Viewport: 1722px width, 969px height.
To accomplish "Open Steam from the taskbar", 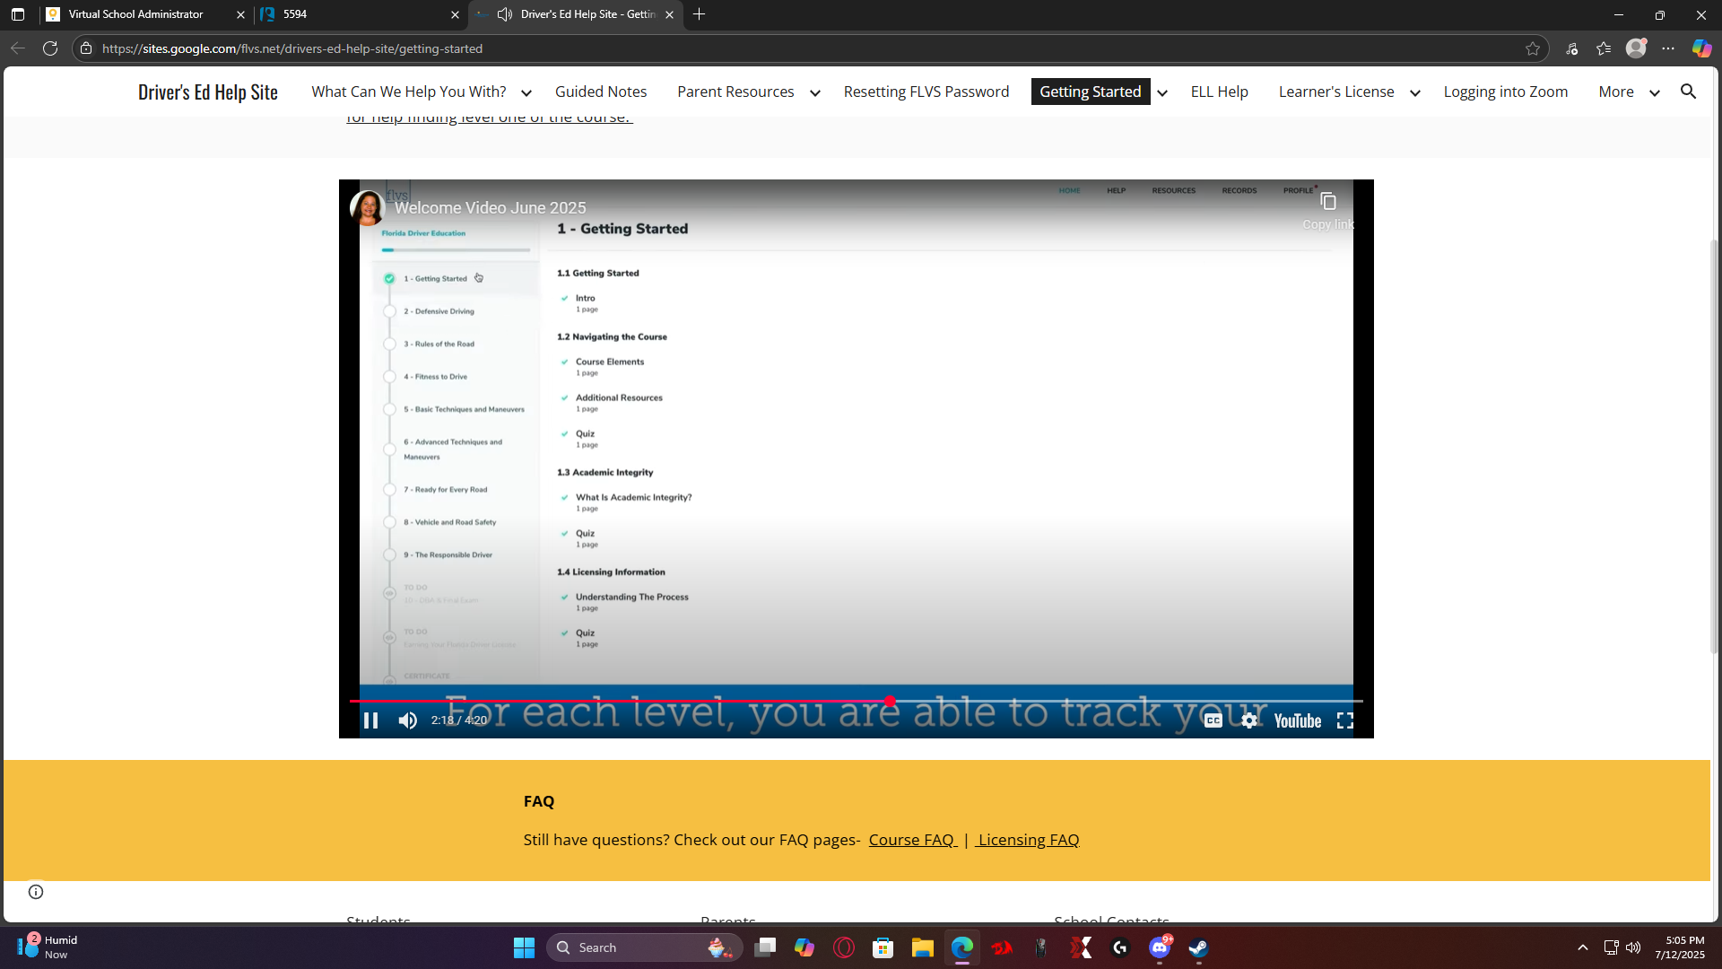I will pyautogui.click(x=1198, y=947).
